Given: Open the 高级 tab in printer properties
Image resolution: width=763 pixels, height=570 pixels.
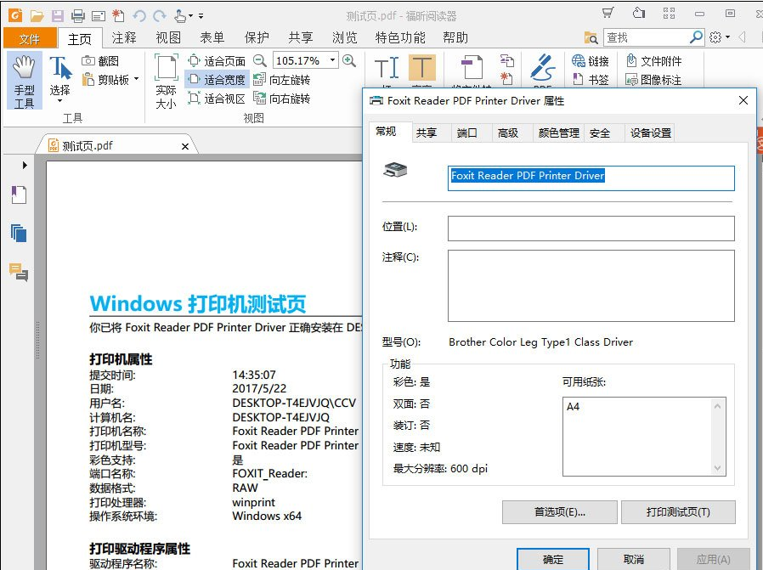Looking at the screenshot, I should 508,133.
